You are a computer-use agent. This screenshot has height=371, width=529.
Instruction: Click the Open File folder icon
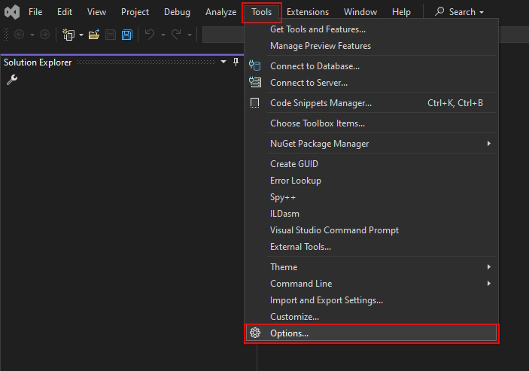[94, 35]
